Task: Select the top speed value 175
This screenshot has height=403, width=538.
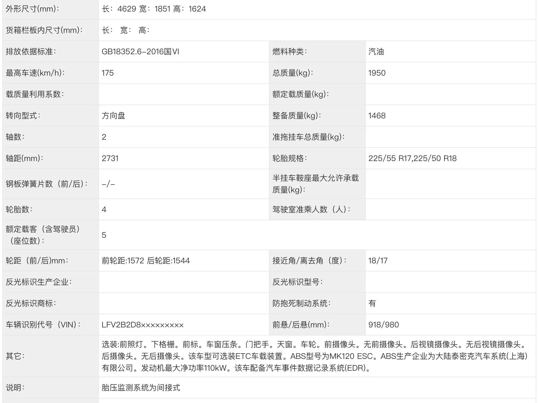Action: 108,73
